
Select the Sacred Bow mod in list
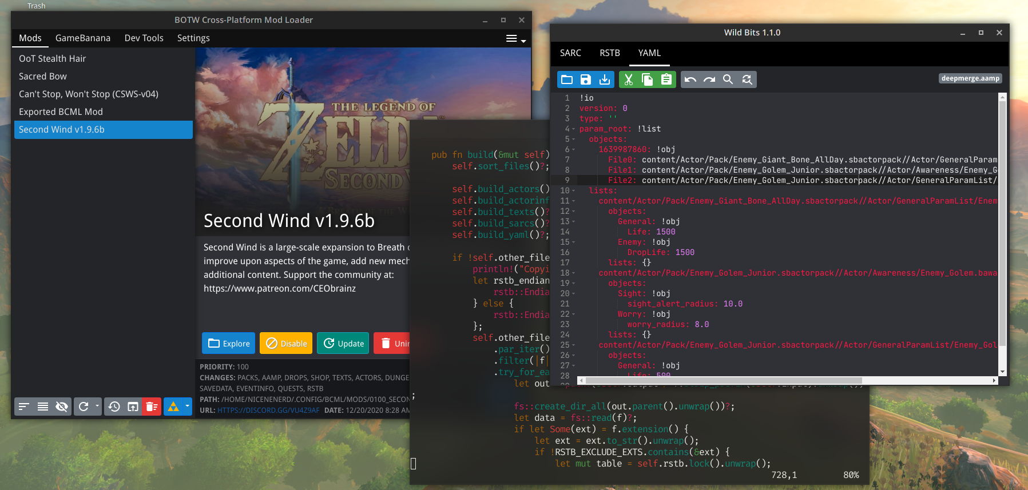click(x=43, y=77)
